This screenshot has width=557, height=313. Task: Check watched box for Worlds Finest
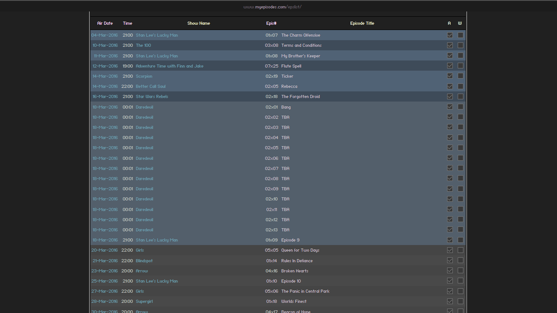(x=460, y=301)
